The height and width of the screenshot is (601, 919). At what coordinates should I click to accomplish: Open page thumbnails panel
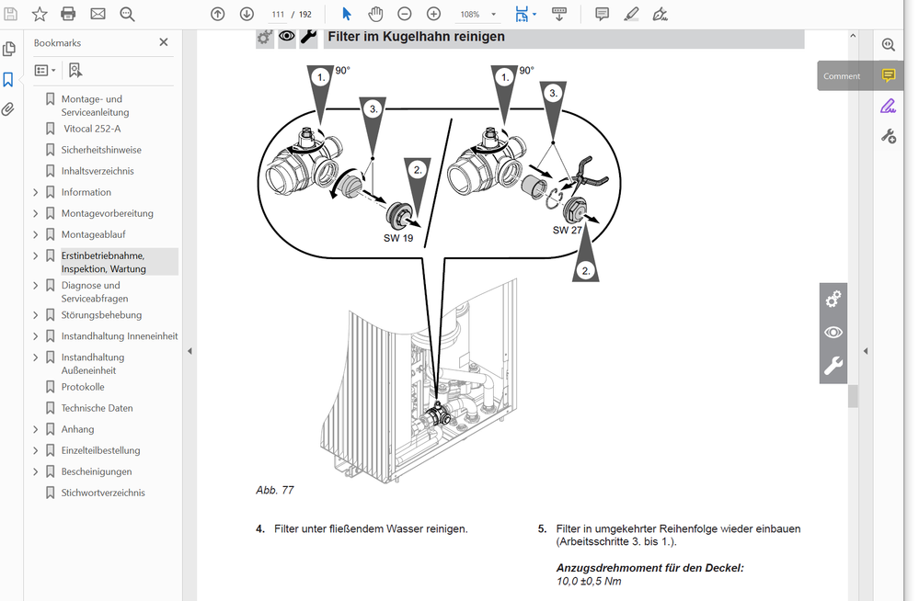point(8,49)
